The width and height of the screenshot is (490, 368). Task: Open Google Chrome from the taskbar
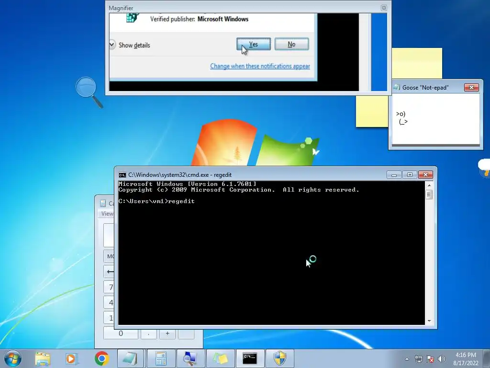click(x=101, y=358)
